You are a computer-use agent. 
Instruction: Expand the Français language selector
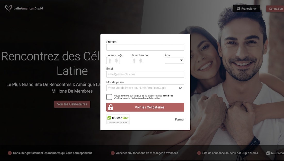click(246, 9)
